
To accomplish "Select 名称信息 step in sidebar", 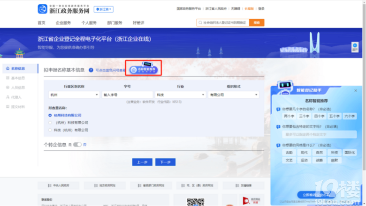I will pyautogui.click(x=20, y=68).
